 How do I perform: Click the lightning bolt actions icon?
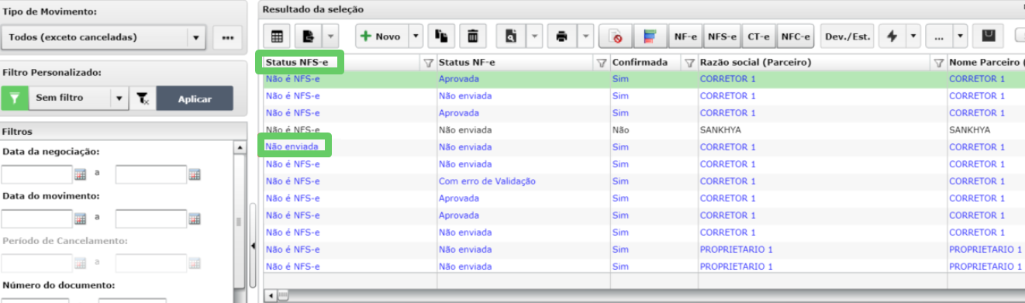pos(892,36)
